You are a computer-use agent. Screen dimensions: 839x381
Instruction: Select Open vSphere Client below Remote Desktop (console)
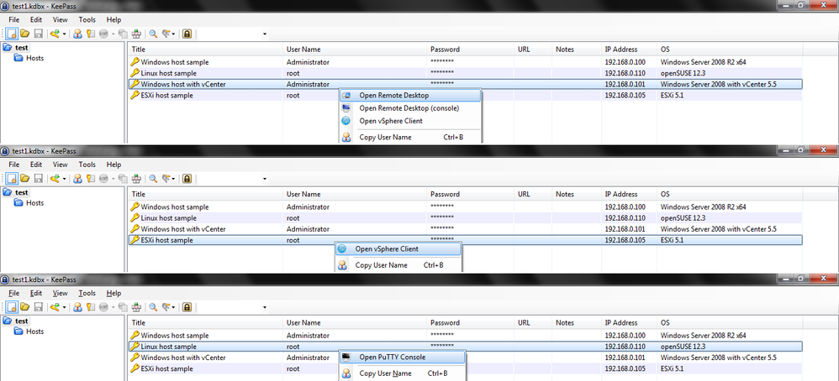click(x=390, y=121)
